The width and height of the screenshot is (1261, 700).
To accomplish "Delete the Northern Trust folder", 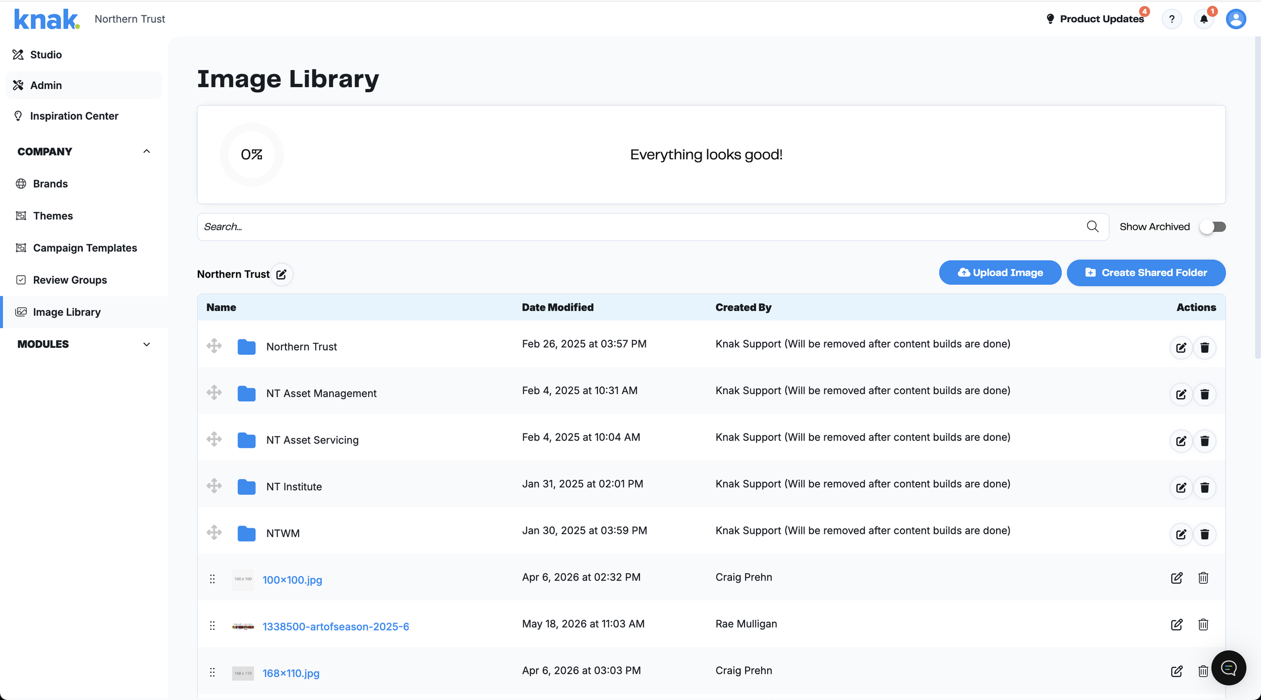I will click(x=1205, y=348).
